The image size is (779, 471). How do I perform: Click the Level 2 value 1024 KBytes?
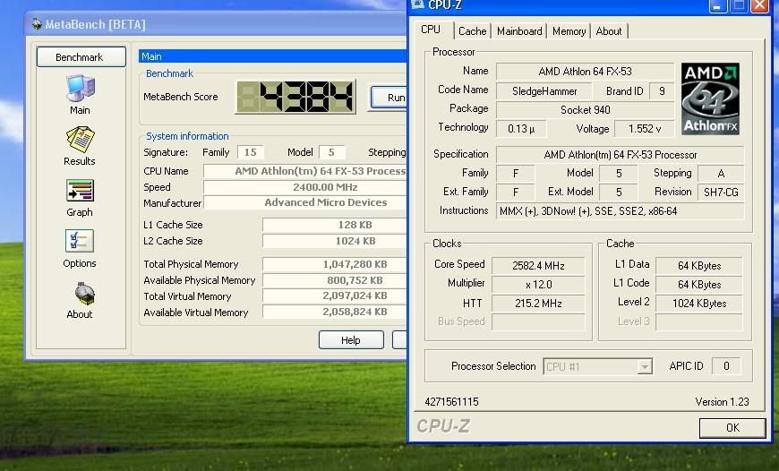click(699, 304)
